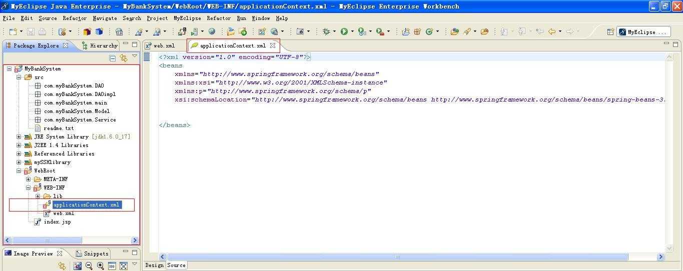
Task: Collapse the src folder node
Action: tap(19, 77)
